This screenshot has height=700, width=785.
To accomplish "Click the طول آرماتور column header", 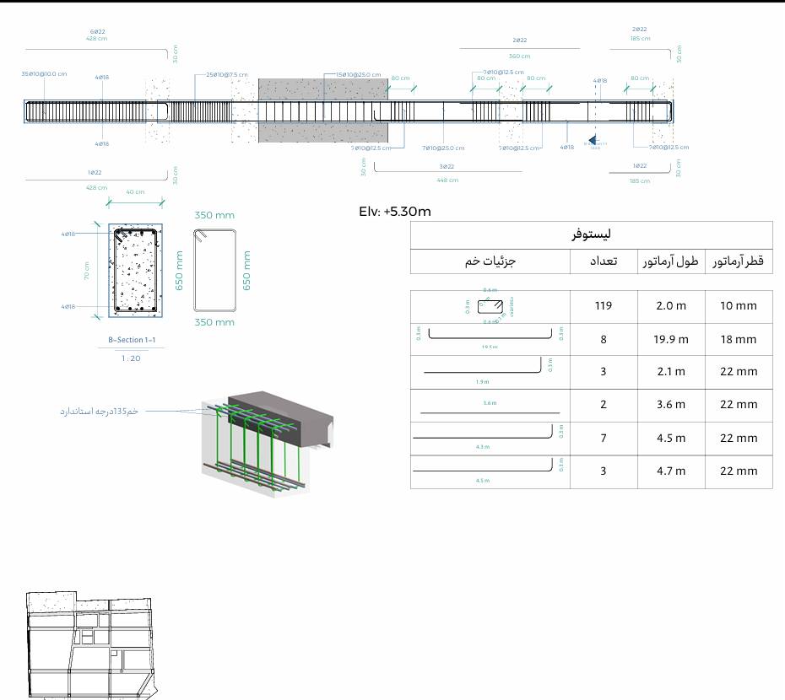I will point(671,261).
